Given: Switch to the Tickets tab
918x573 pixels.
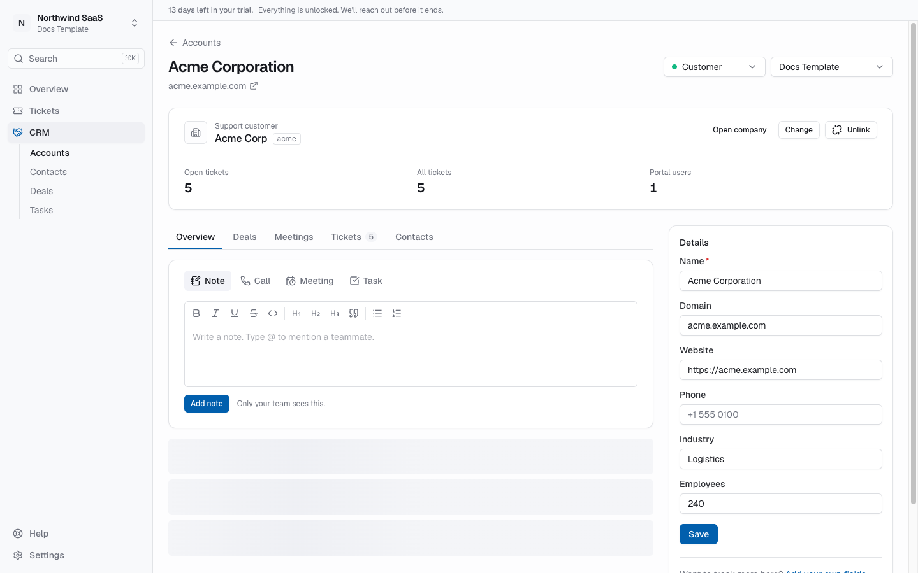Looking at the screenshot, I should 354,237.
